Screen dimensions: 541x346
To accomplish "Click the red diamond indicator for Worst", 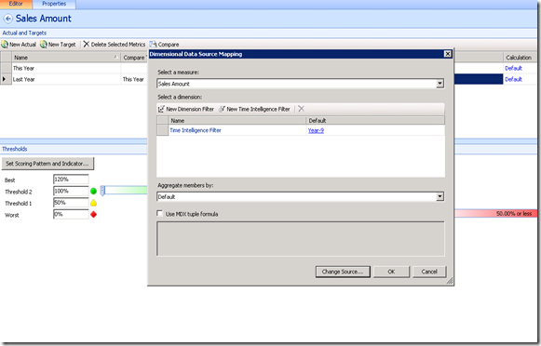I will (93, 214).
